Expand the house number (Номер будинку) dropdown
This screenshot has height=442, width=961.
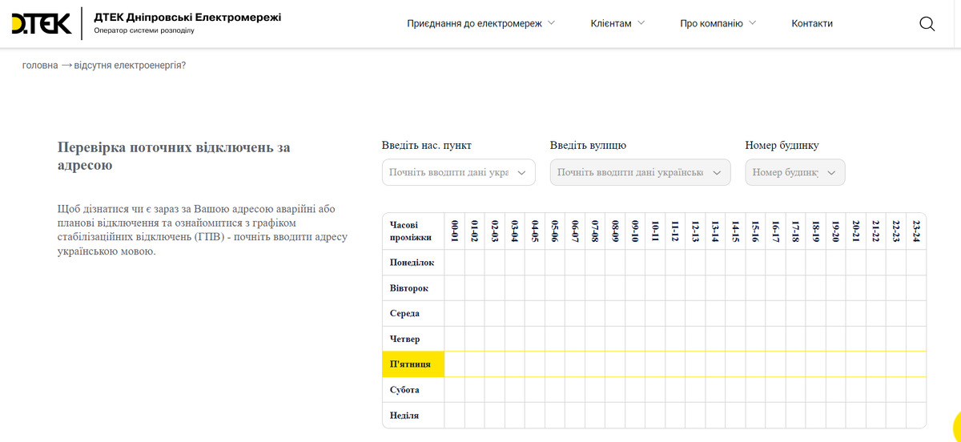coord(794,172)
